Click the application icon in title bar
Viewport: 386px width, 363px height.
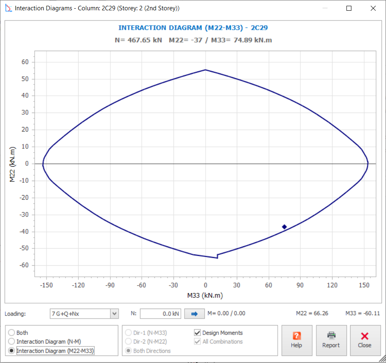(x=7, y=8)
